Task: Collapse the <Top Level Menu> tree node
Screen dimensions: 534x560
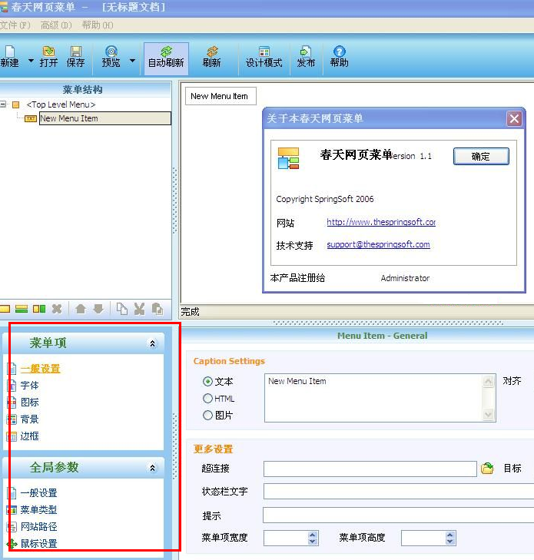Action: pyautogui.click(x=3, y=104)
